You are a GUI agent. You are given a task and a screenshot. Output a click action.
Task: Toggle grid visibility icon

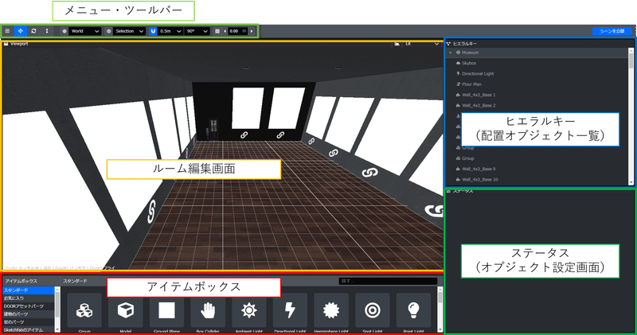(x=217, y=31)
